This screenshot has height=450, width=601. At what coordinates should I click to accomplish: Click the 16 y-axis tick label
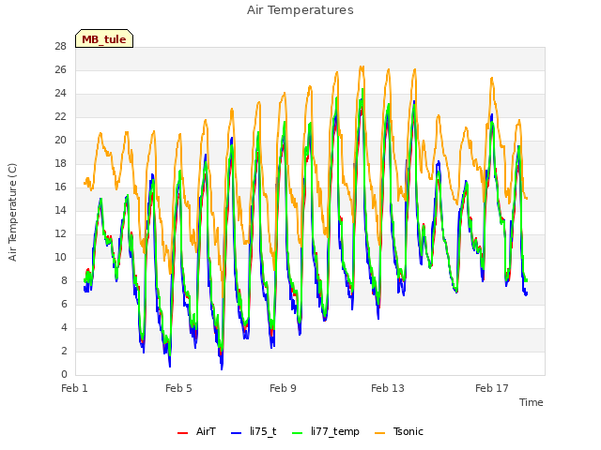click(x=60, y=187)
